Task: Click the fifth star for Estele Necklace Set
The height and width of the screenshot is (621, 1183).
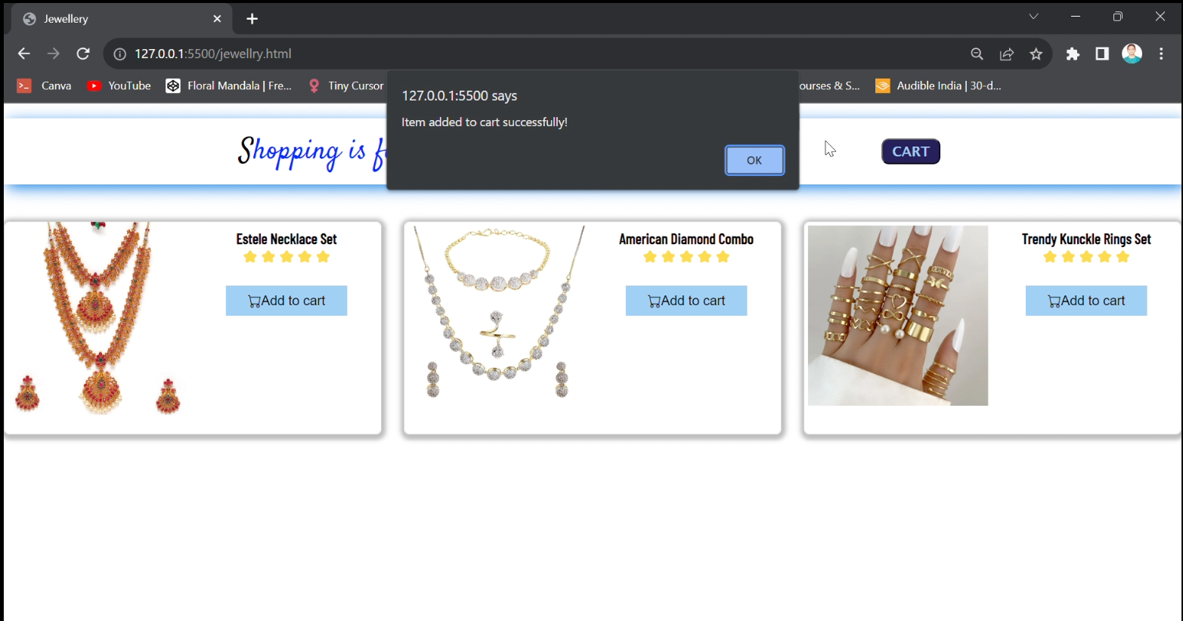Action: point(324,257)
